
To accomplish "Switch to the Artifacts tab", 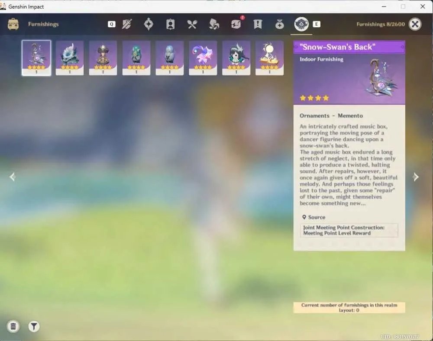I will [149, 24].
